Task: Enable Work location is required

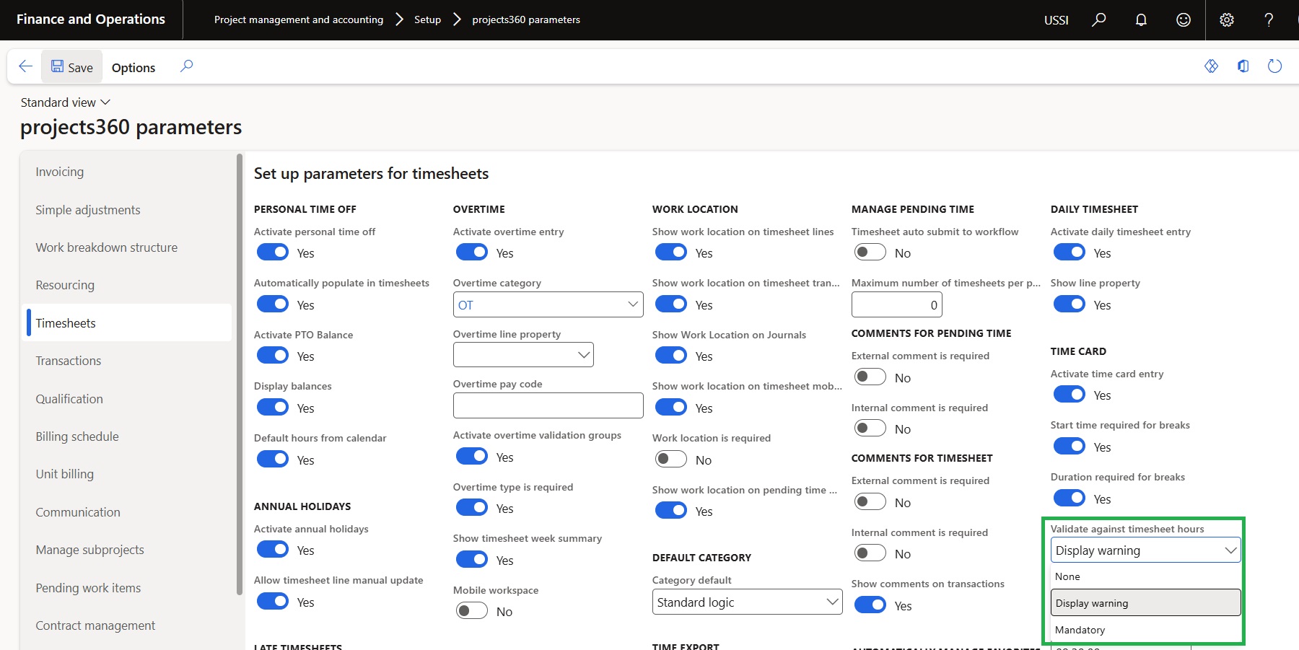Action: click(671, 460)
